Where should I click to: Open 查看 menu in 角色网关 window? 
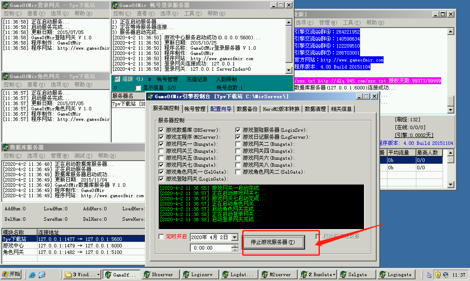coord(36,85)
